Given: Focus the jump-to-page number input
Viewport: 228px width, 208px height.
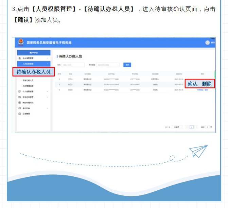Looking at the screenshot, I should (207, 127).
